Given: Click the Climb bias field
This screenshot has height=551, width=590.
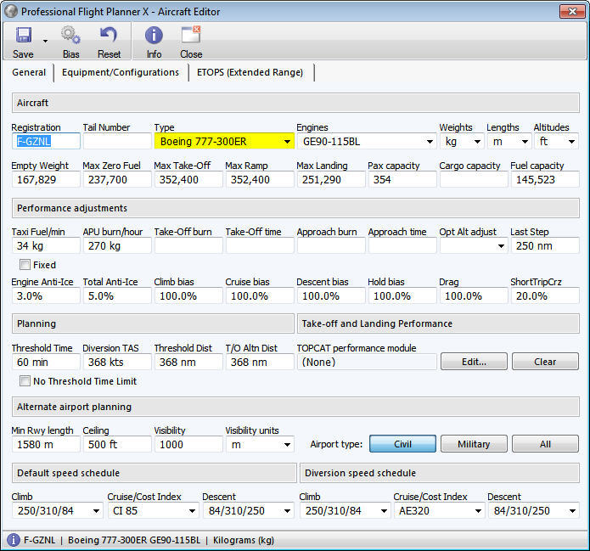Looking at the screenshot, I should [x=188, y=295].
